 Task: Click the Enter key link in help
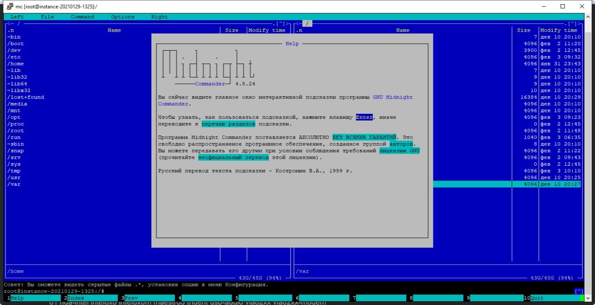364,117
